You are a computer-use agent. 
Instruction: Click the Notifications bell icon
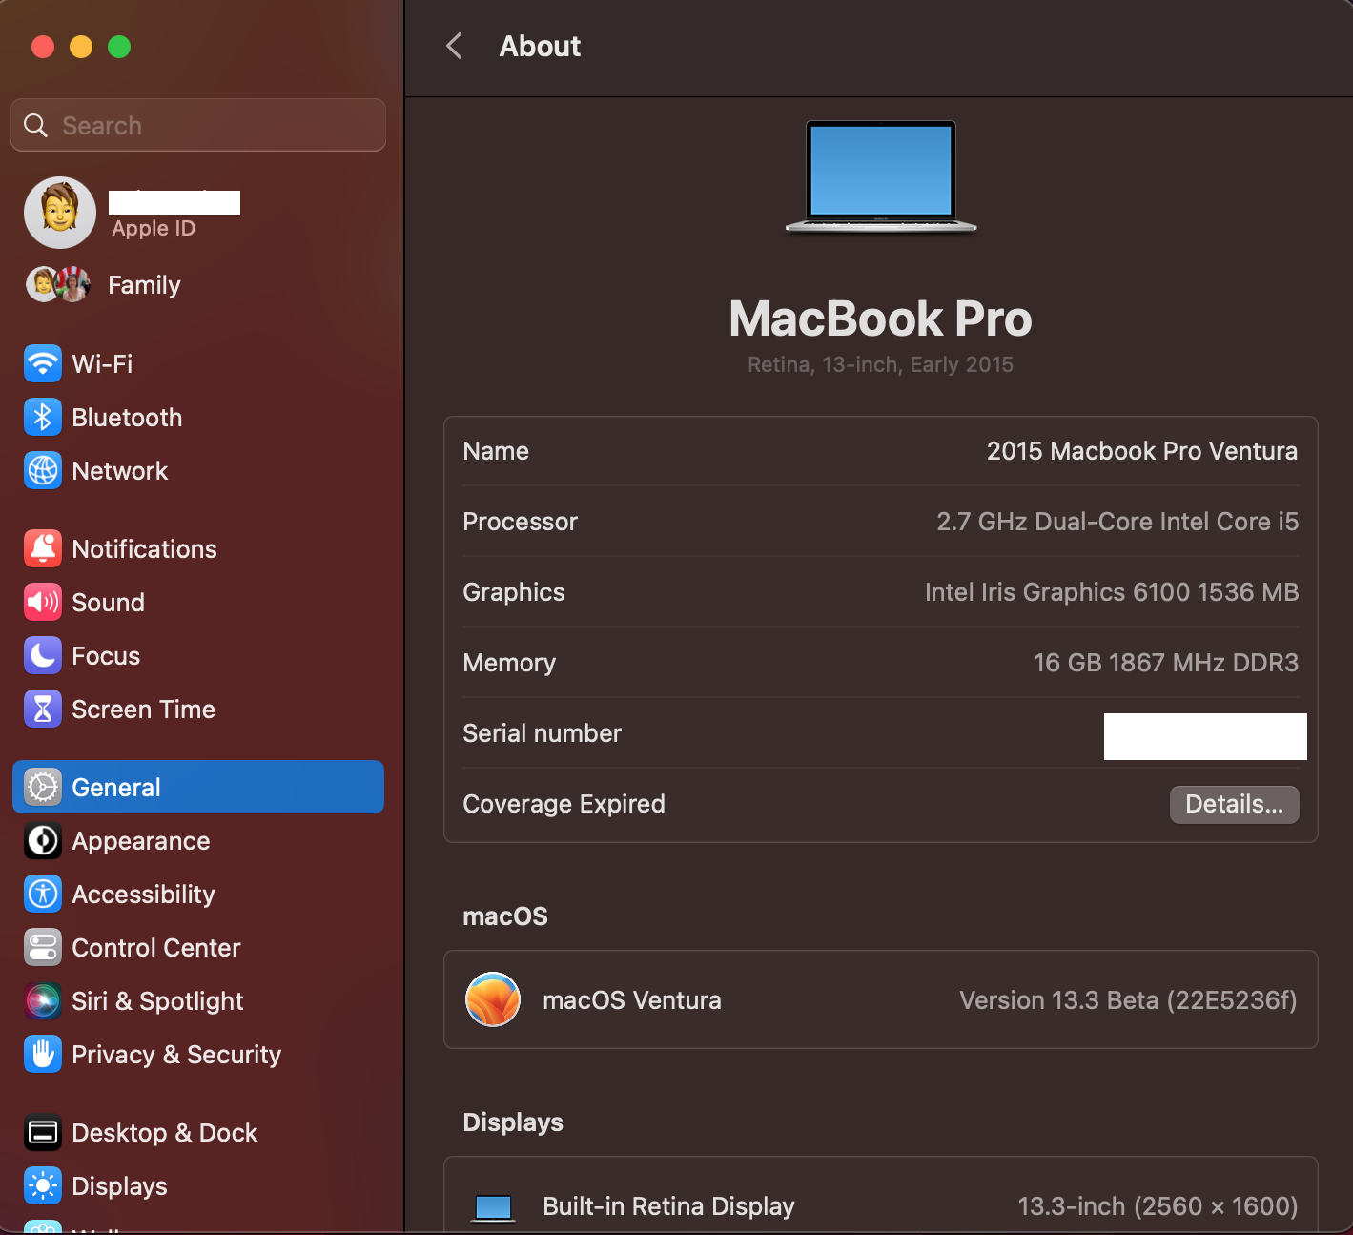tap(43, 548)
